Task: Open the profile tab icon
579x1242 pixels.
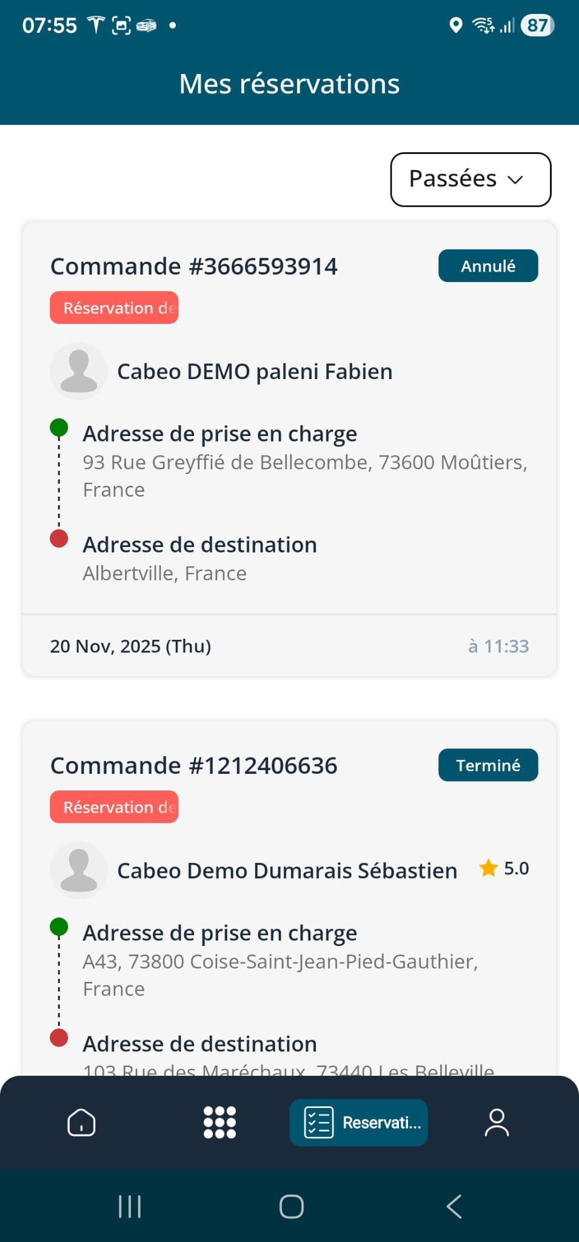Action: (x=497, y=1122)
